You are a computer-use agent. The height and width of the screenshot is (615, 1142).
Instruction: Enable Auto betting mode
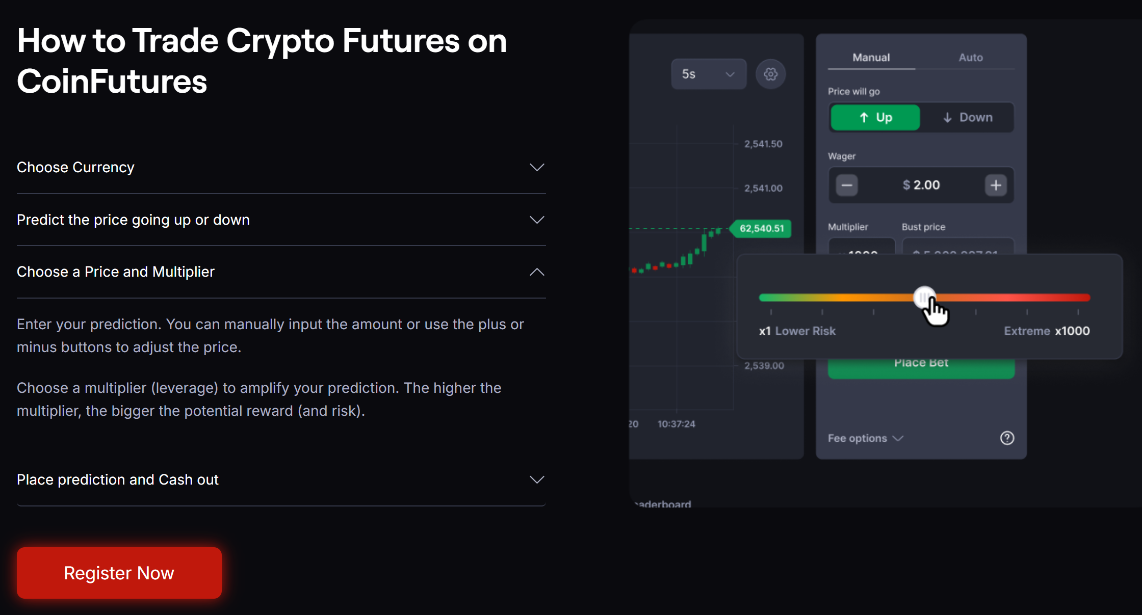[970, 57]
